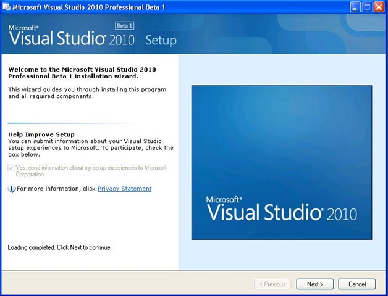This screenshot has width=388, height=296.
Task: Click the installer icon in title bar
Action: click(6, 7)
